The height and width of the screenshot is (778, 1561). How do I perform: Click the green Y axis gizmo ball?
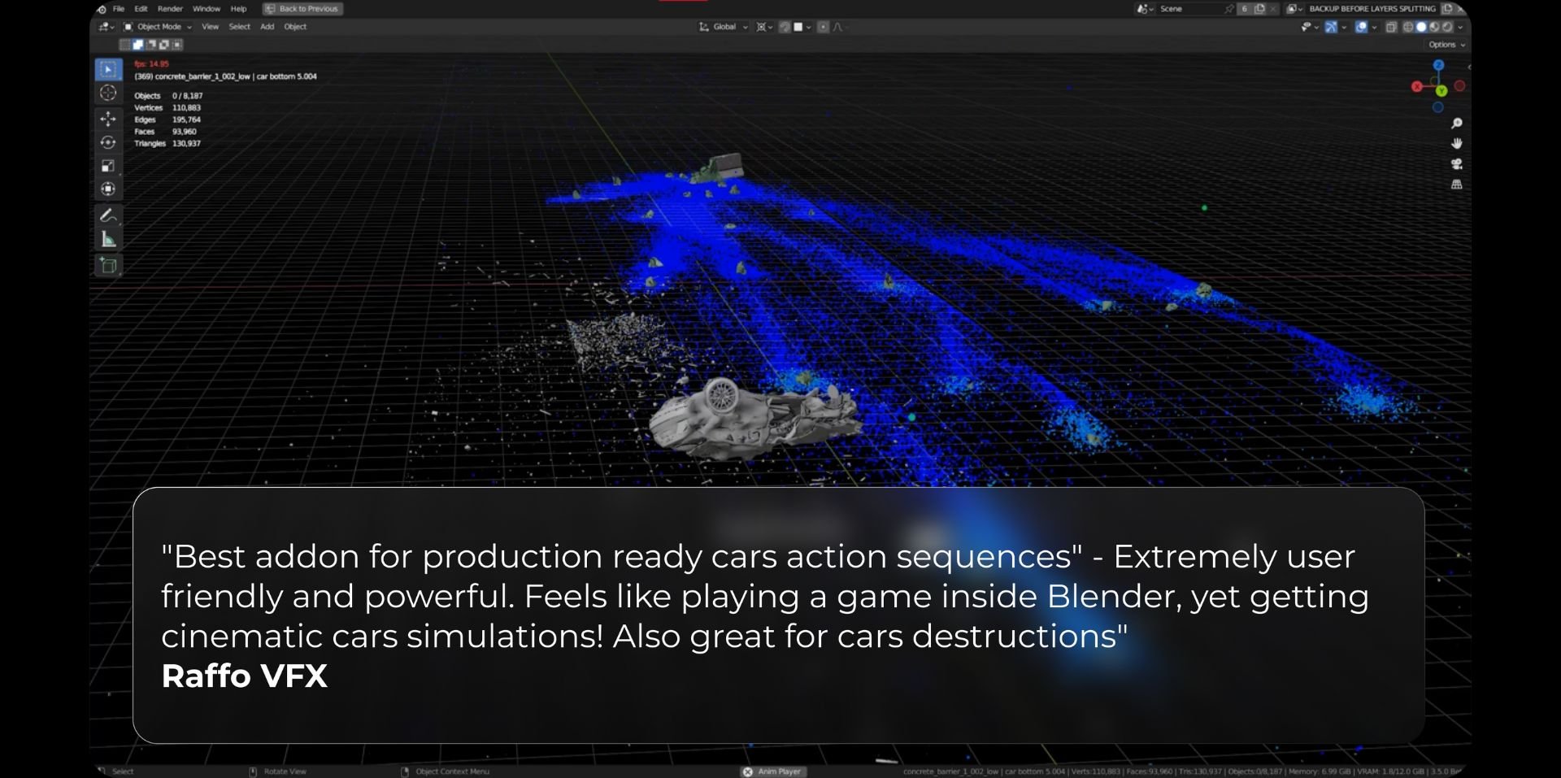click(x=1441, y=91)
